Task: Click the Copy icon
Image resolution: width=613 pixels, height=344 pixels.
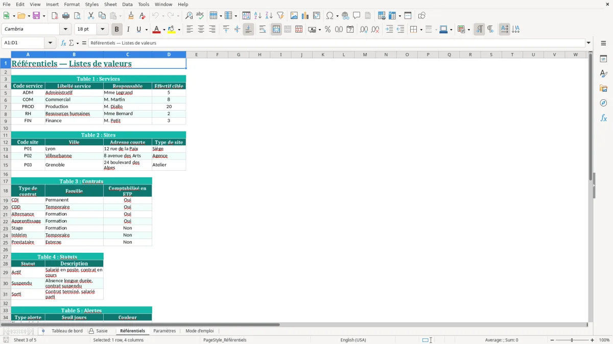Action: pyautogui.click(x=102, y=16)
